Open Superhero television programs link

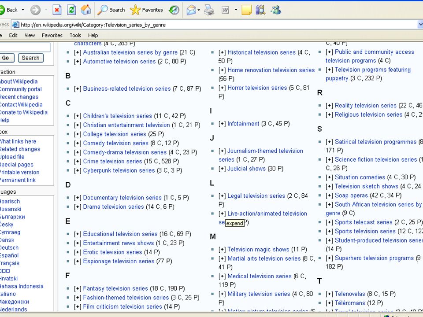click(x=374, y=258)
